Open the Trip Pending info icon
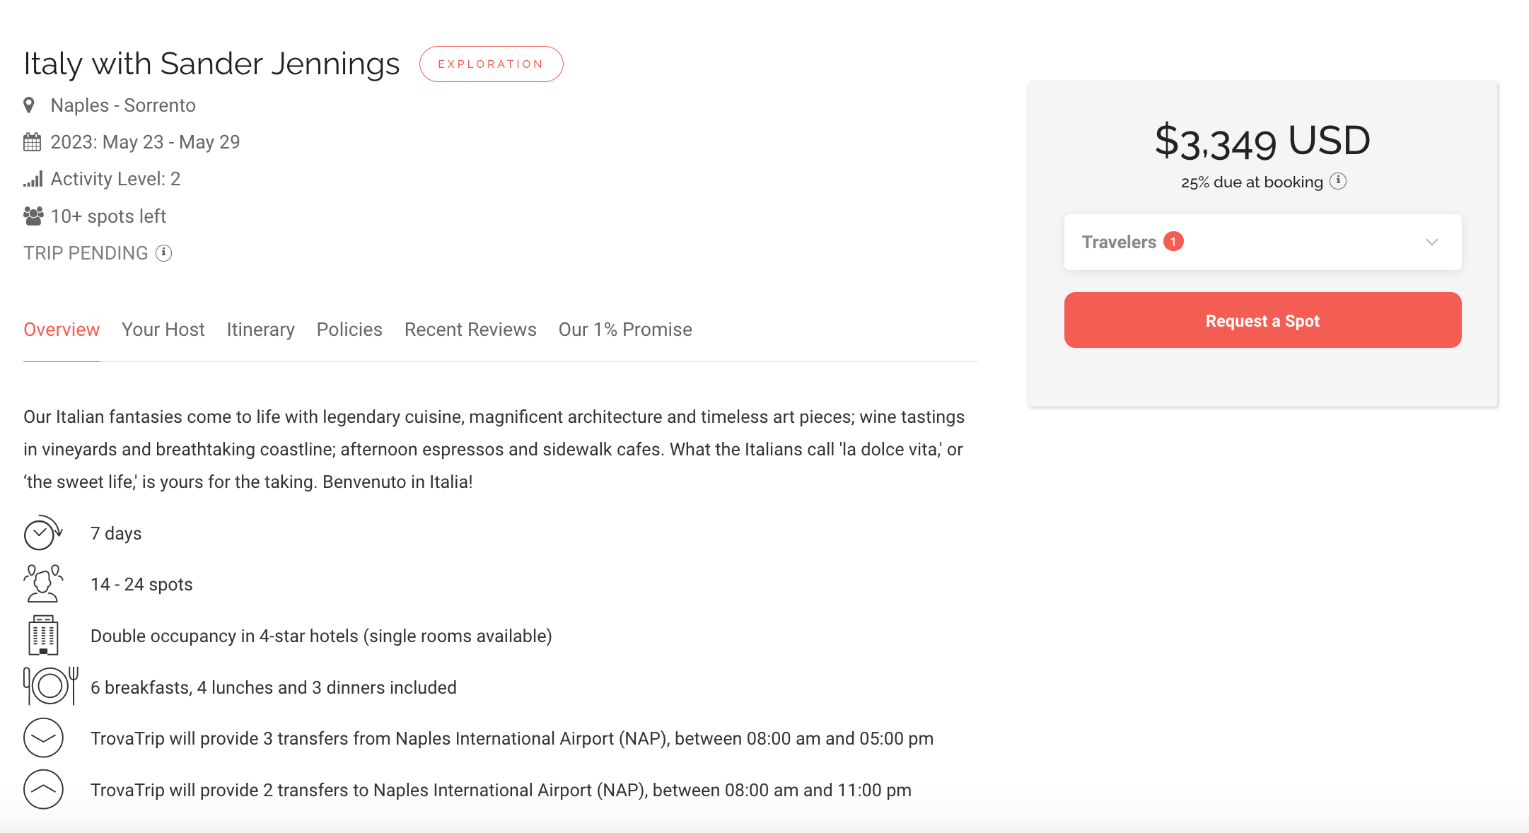1529x833 pixels. pos(163,252)
